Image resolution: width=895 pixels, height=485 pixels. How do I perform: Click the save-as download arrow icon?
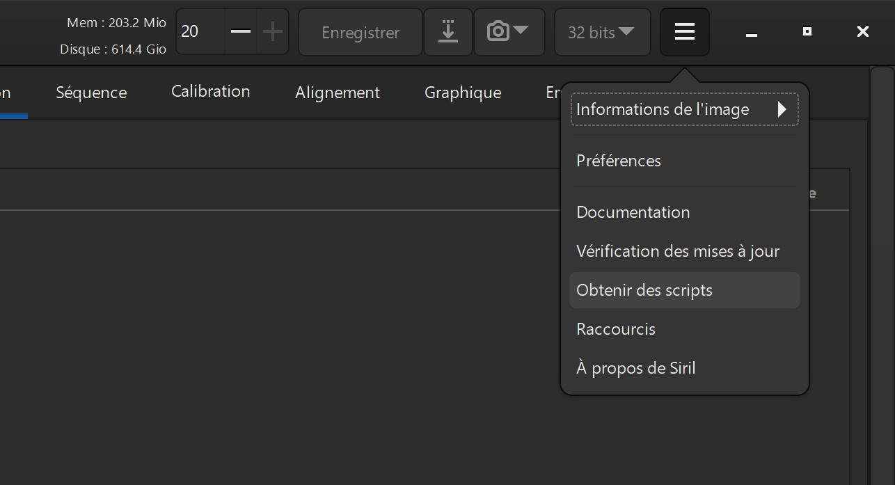pyautogui.click(x=448, y=32)
